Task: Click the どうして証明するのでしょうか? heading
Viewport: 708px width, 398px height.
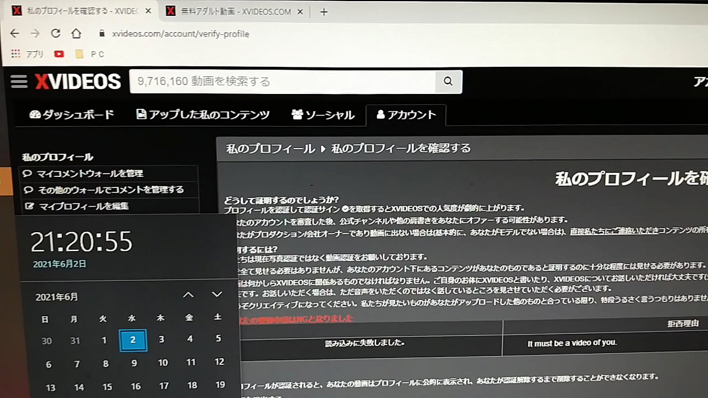Action: pos(281,200)
